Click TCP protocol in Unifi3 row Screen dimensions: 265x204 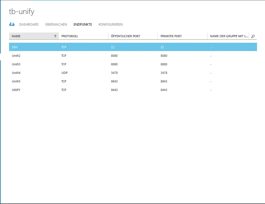(x=64, y=64)
